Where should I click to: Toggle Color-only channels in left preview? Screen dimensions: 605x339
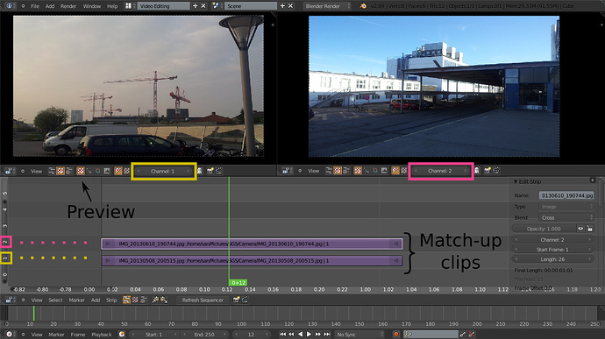pyautogui.click(x=126, y=171)
